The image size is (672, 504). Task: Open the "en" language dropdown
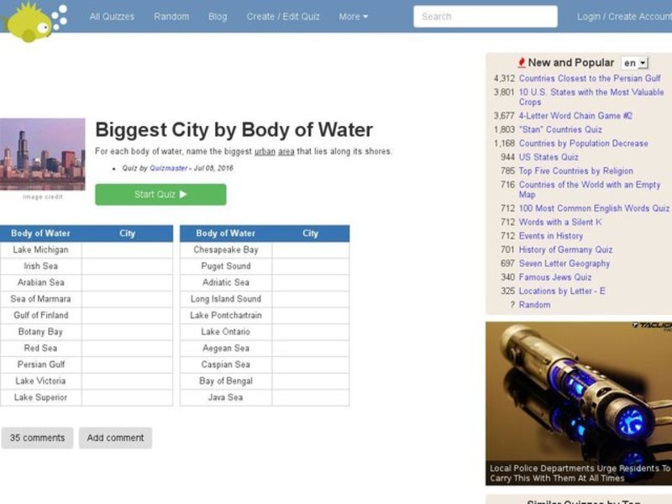tap(634, 62)
